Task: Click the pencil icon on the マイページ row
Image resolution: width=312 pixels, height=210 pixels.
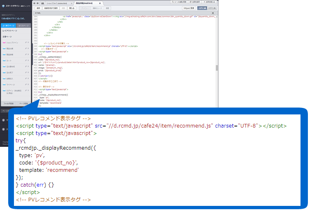Action: pyautogui.click(x=26, y=84)
